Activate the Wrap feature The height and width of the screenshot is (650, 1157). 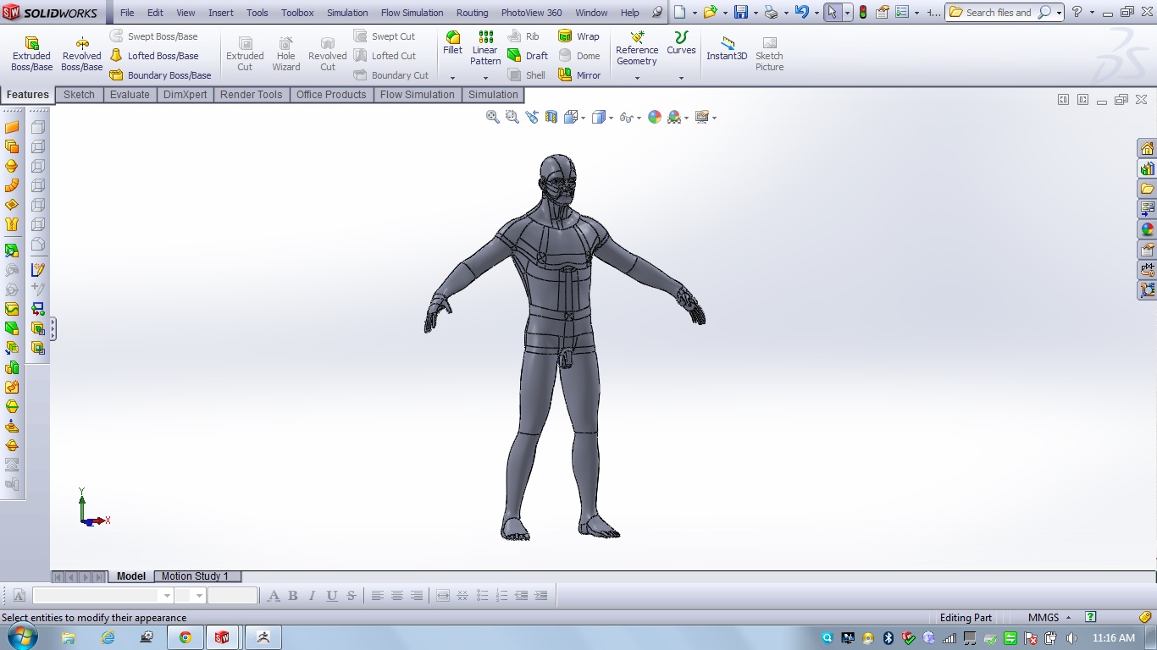(579, 36)
